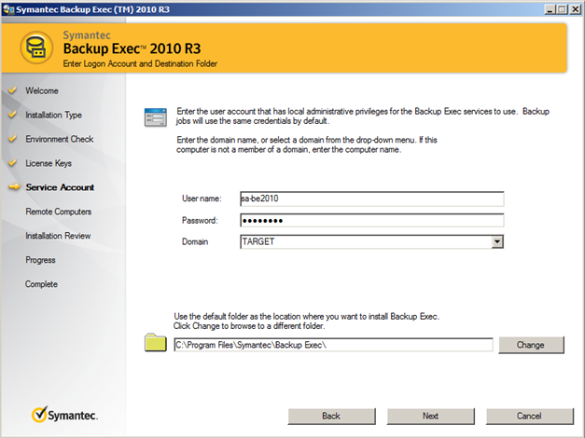This screenshot has height=438, width=585.
Task: Click the checkmark icon beside Installation Type
Action: (13, 115)
